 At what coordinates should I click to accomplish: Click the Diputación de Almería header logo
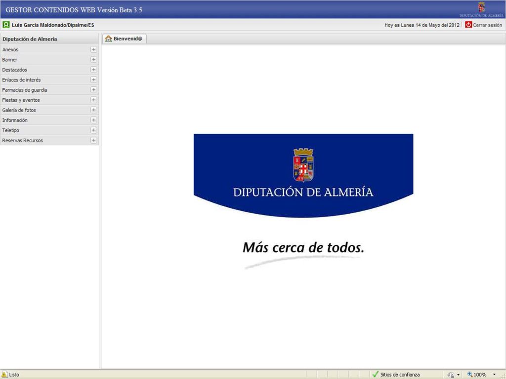pyautogui.click(x=481, y=9)
